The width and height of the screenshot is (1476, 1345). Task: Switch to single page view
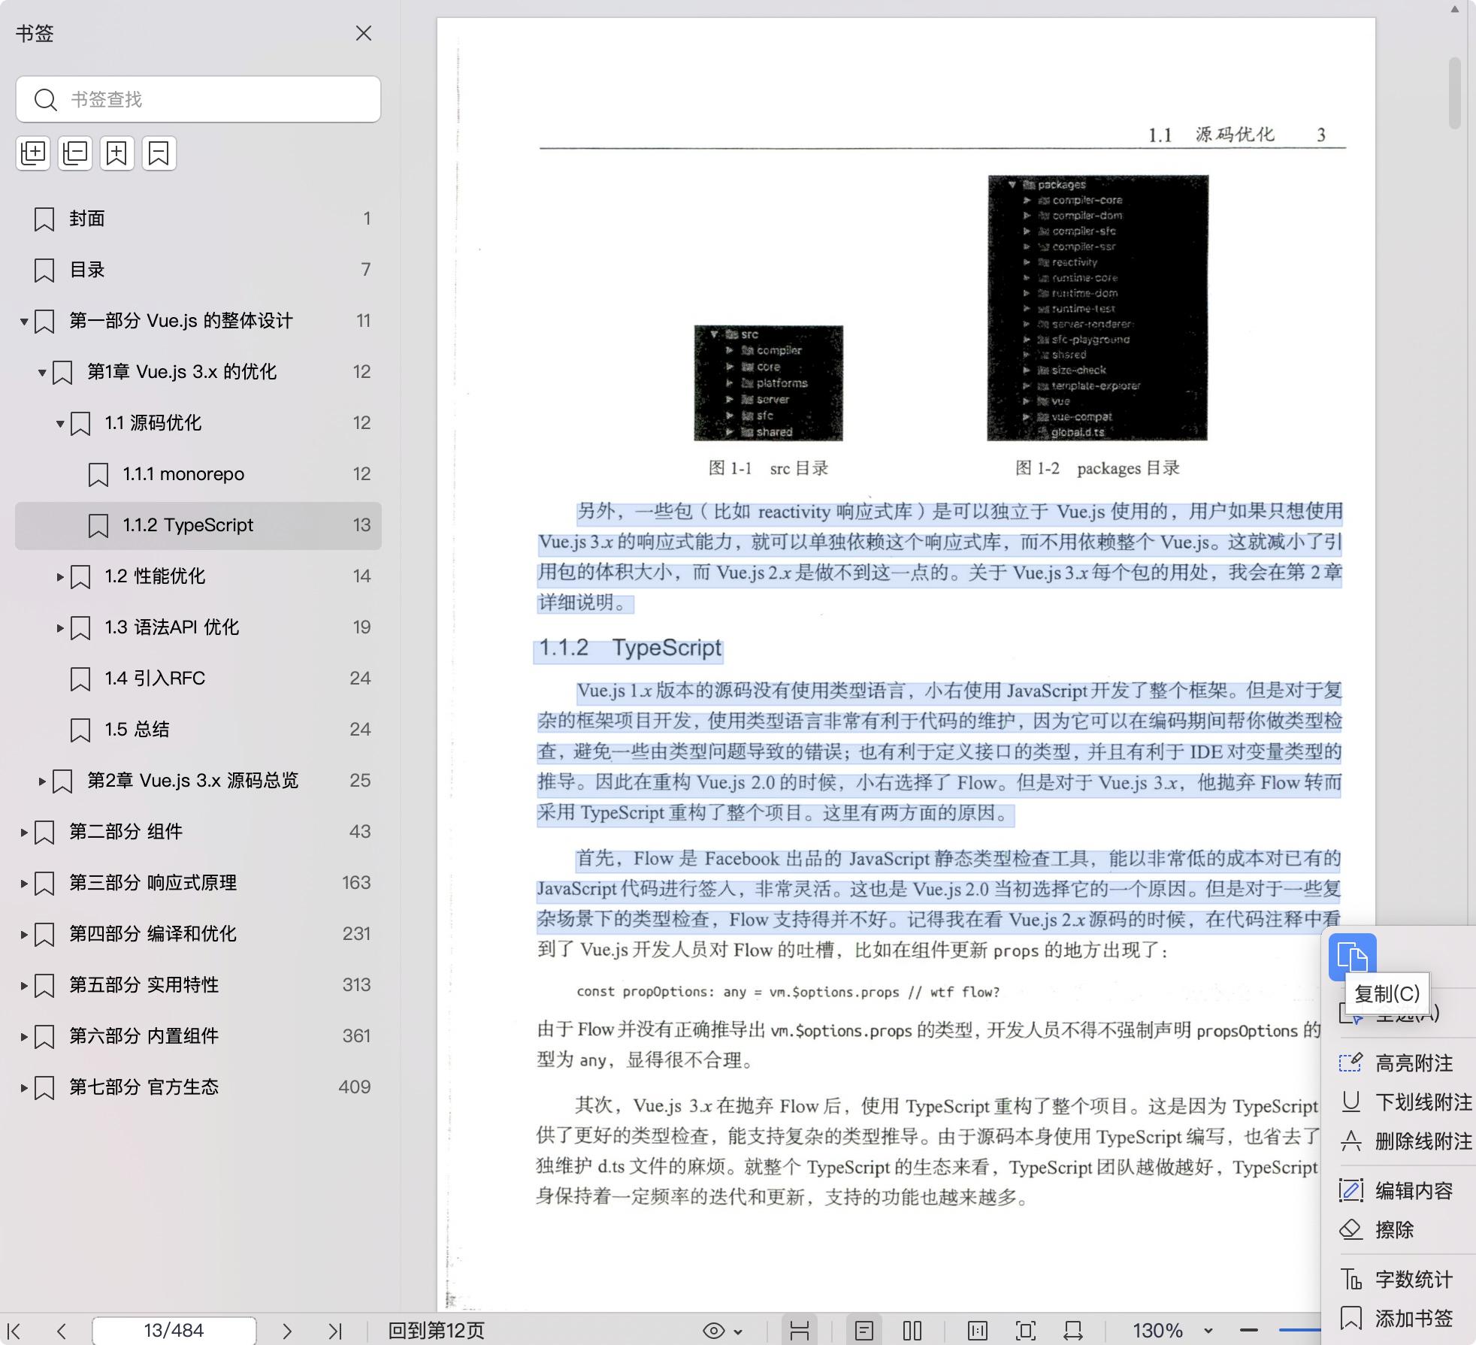point(864,1331)
